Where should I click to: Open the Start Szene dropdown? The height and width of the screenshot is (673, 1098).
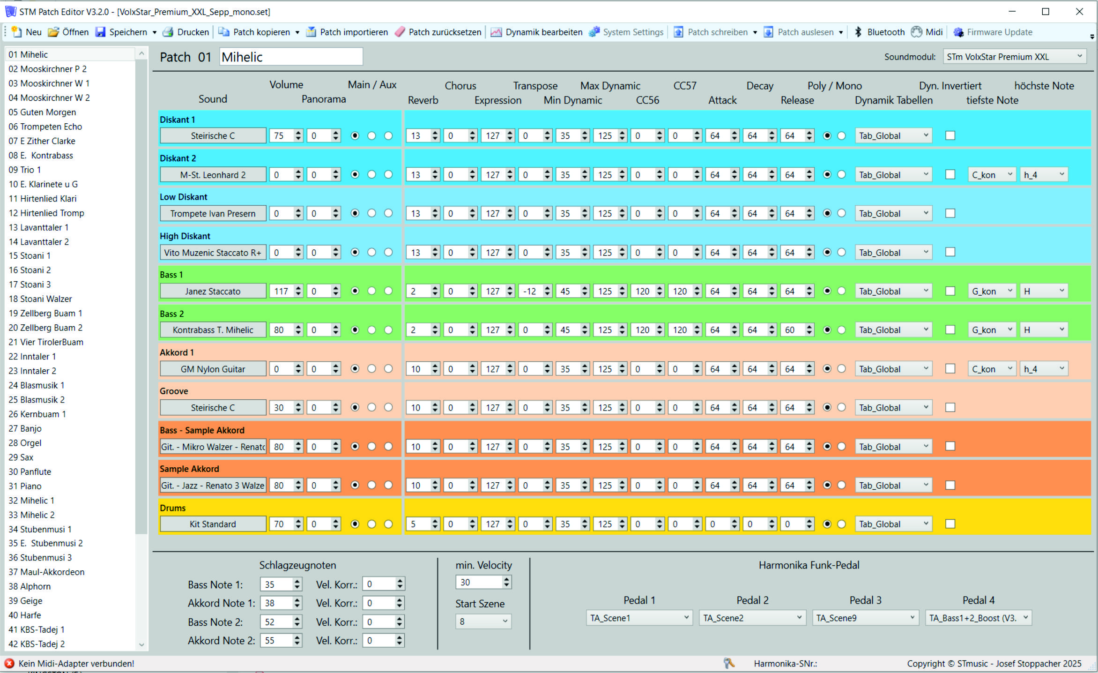pos(483,621)
